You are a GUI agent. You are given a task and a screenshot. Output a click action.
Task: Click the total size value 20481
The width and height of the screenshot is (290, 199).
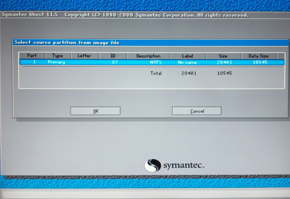pos(189,73)
